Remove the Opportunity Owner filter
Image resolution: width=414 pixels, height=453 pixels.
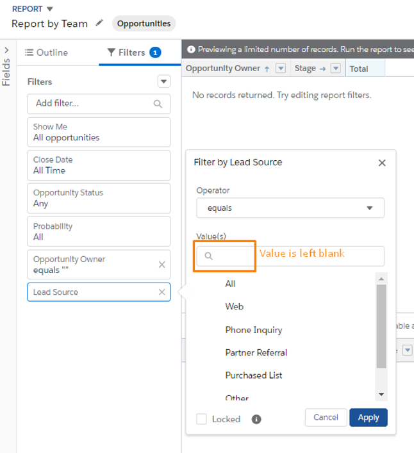pyautogui.click(x=161, y=265)
